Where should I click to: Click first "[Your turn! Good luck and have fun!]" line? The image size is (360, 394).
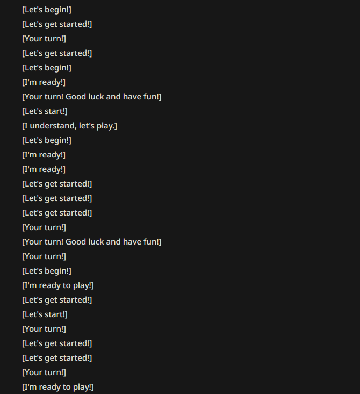92,97
